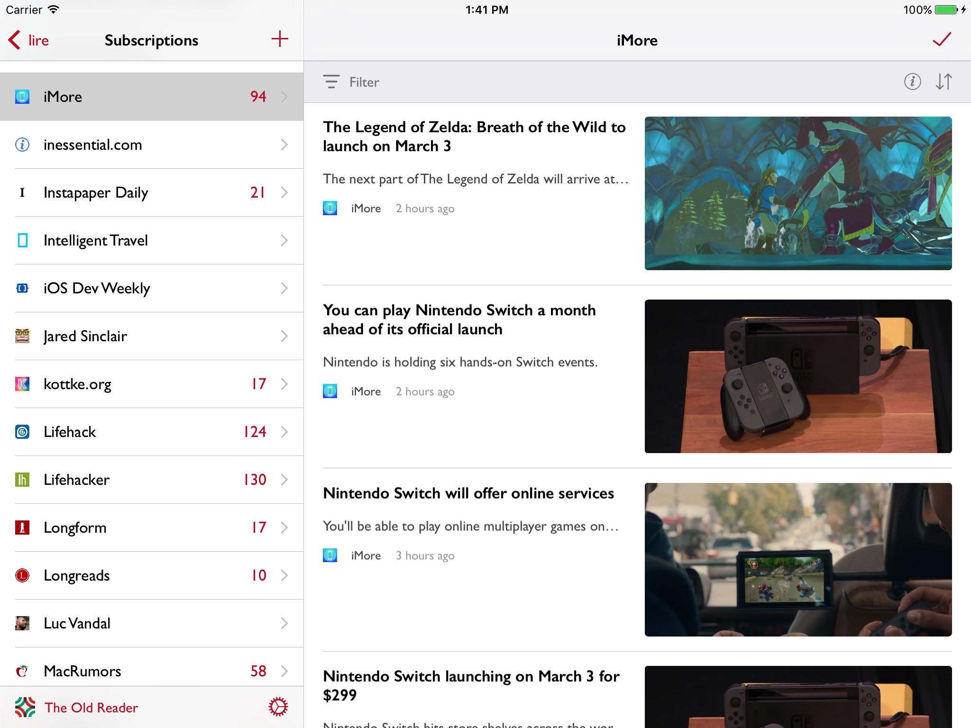Tap iMore source icon under Zelda article
The width and height of the screenshot is (971, 728).
point(330,208)
